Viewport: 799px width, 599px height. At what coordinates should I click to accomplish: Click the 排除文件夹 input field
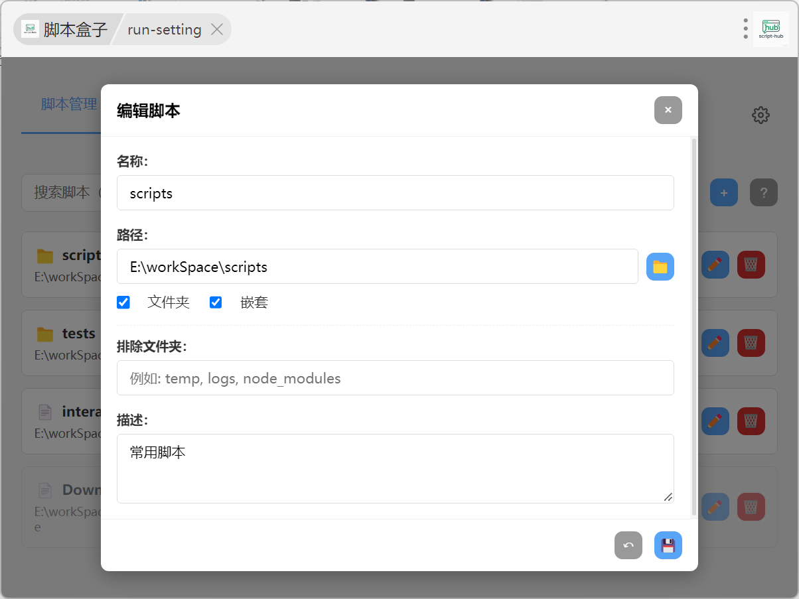395,378
